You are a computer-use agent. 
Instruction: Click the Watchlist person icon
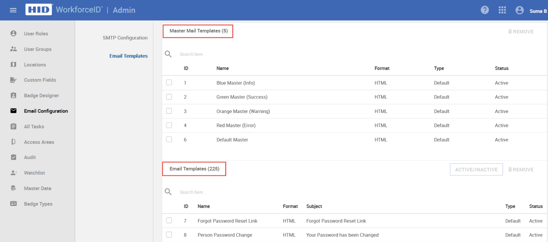14,173
